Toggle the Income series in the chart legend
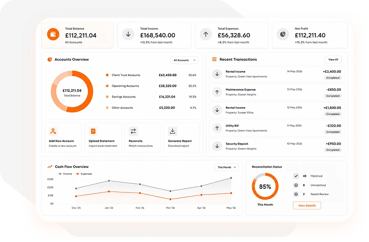This screenshot has height=242, width=369. 65,174
